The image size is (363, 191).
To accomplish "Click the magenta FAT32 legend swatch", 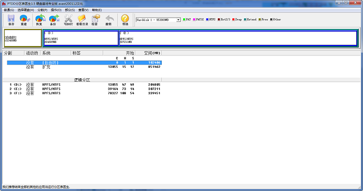I will (194, 19).
